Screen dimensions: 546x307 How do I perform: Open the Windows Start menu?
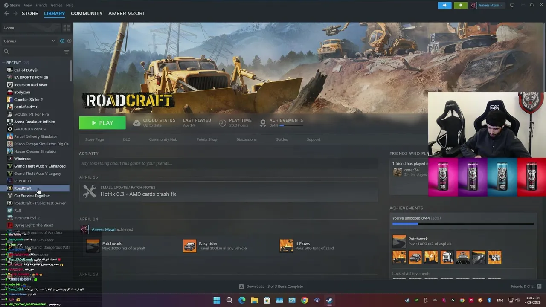click(217, 300)
